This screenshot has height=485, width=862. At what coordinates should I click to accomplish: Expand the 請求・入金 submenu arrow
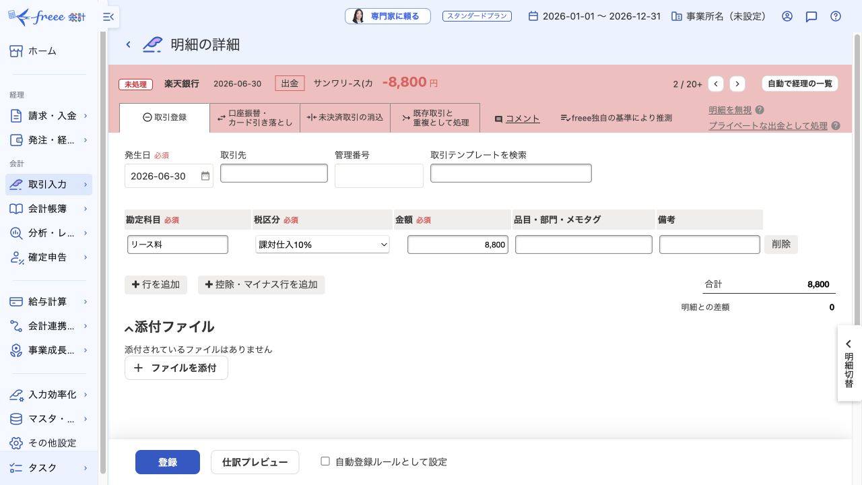tap(86, 116)
